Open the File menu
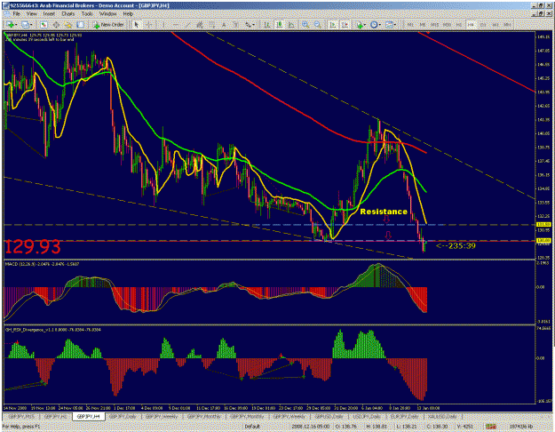 pyautogui.click(x=16, y=14)
